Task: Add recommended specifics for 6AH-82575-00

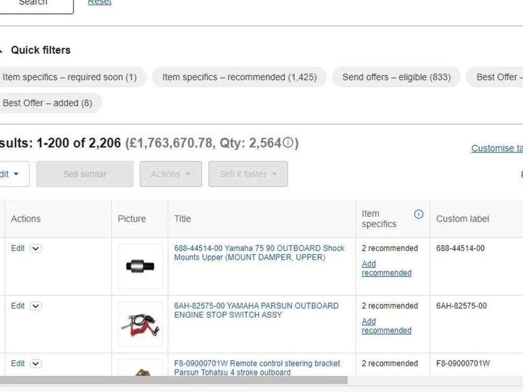Action: tap(386, 326)
